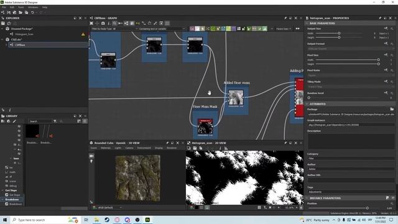Click the white uniform color node icon
Screen dimensions: 398x224
pyautogui.click(x=197, y=29)
